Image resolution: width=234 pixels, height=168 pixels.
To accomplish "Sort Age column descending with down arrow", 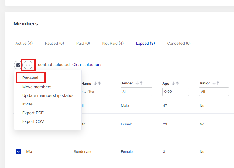I will click(x=173, y=84).
